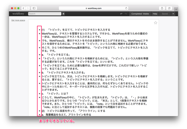Viewport: 187px width, 129px height.
Task: Click the paragraph starting 'トピックを立てたら、次は'
Action: point(95,78)
